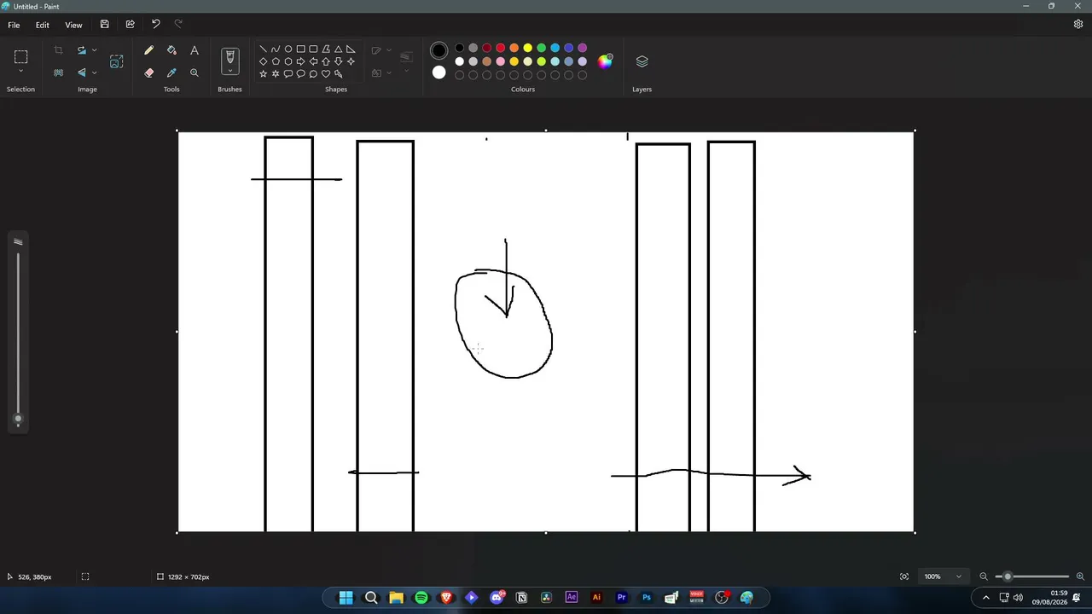Select the white Colour 2 swatch
Image resolution: width=1092 pixels, height=614 pixels.
[439, 72]
